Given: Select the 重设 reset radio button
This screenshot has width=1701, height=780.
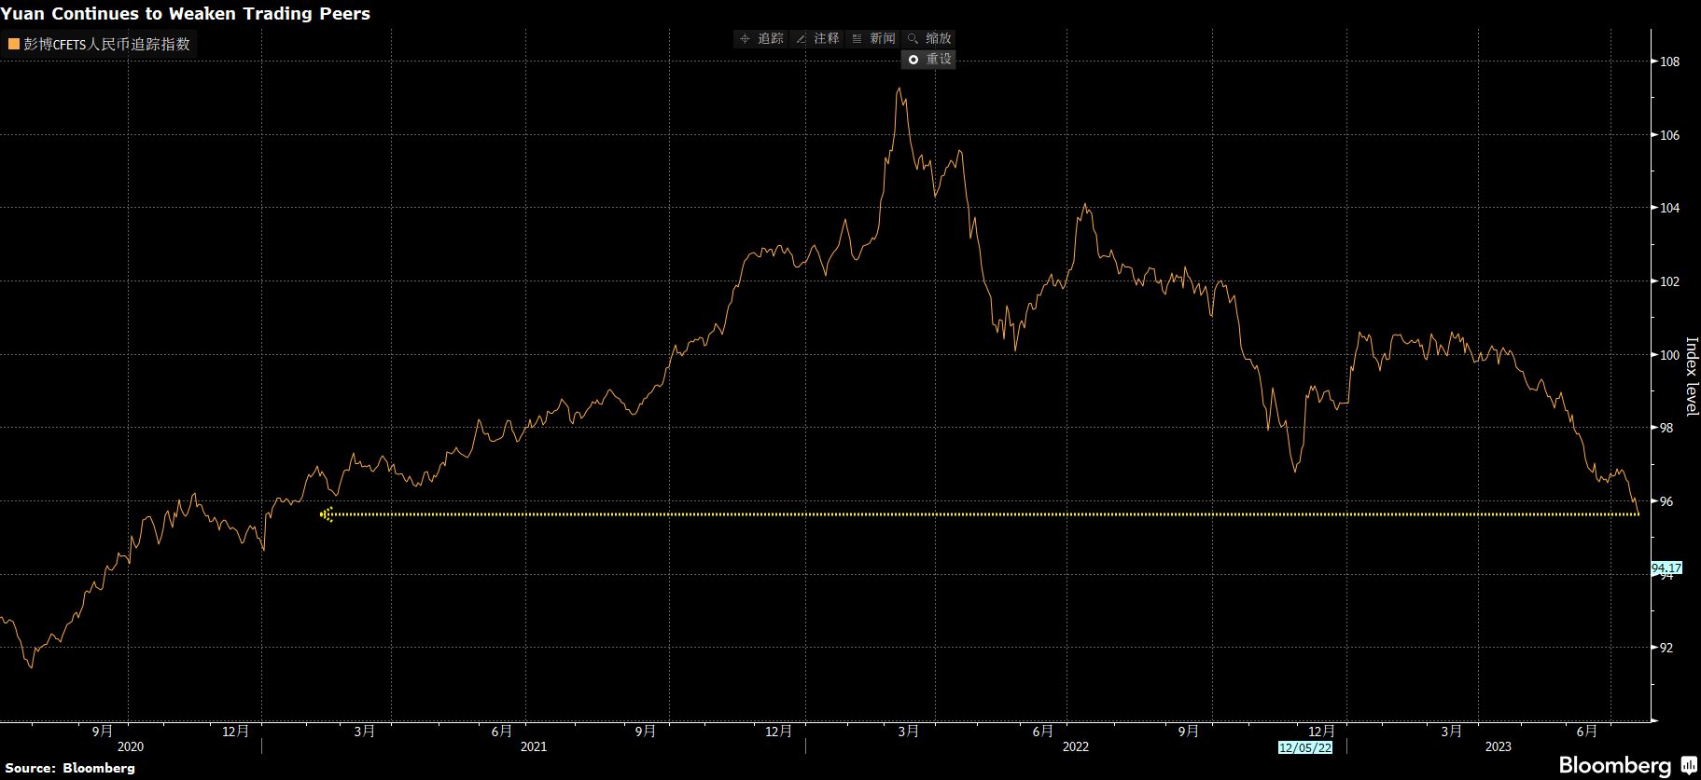Looking at the screenshot, I should click(913, 60).
